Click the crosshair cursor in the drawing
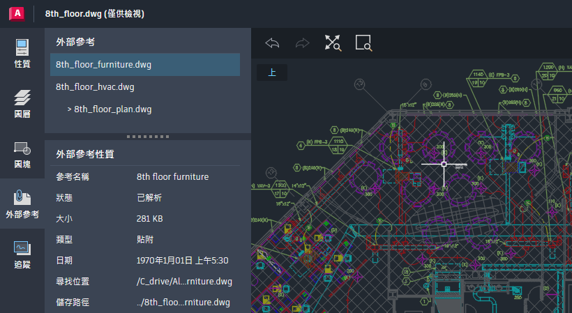Viewport: 572px width, 313px height. point(444,164)
